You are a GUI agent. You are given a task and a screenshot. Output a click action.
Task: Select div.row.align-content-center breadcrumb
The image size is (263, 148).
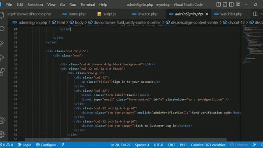click(x=192, y=22)
